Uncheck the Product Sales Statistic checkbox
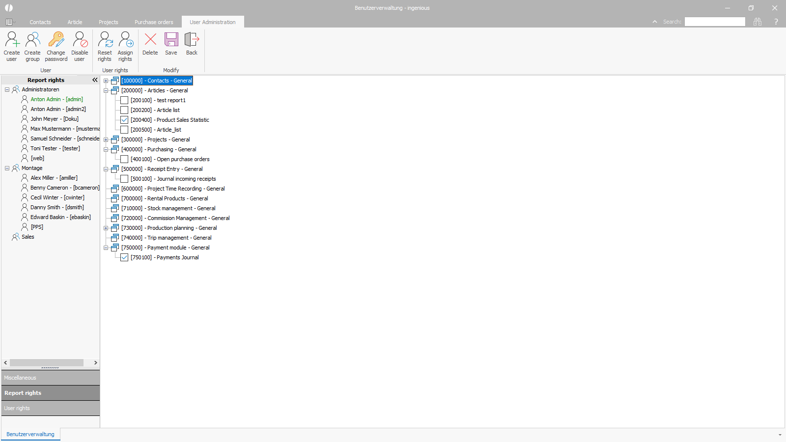Viewport: 786px width, 442px height. pos(124,120)
